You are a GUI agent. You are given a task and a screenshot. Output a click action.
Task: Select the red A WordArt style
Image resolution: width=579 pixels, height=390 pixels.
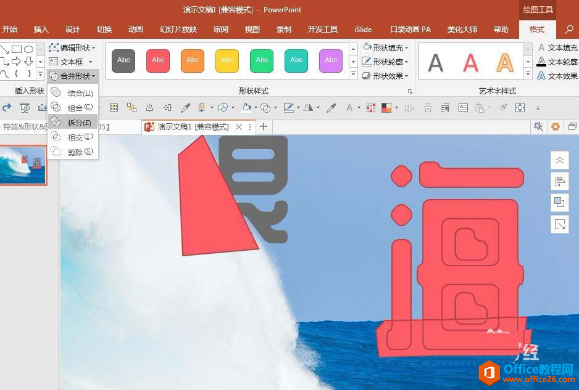point(470,63)
